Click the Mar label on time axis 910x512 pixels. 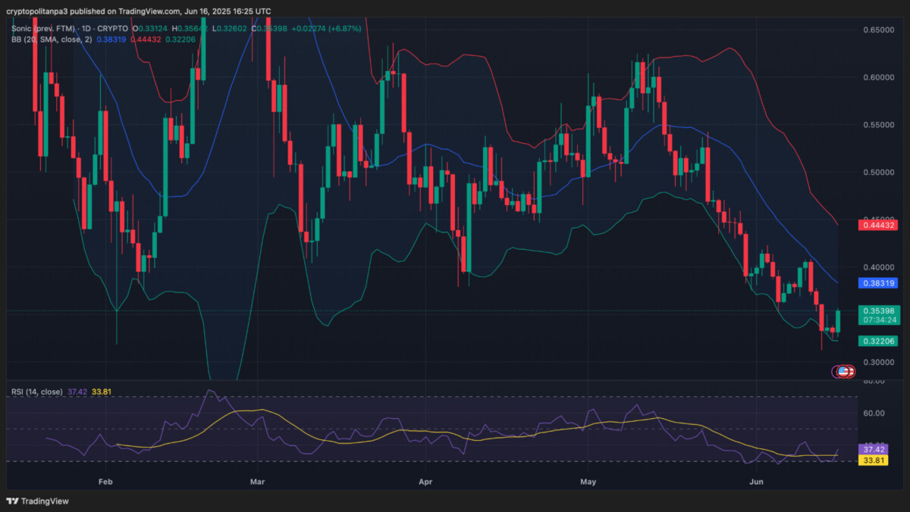[x=258, y=481]
